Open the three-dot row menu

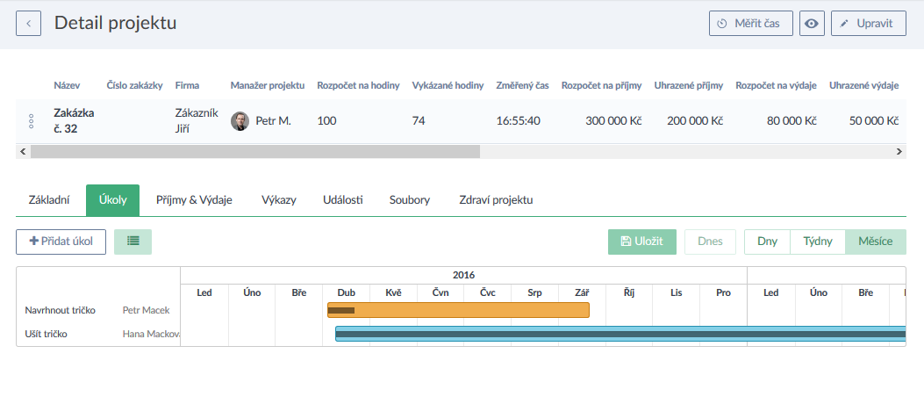point(32,121)
